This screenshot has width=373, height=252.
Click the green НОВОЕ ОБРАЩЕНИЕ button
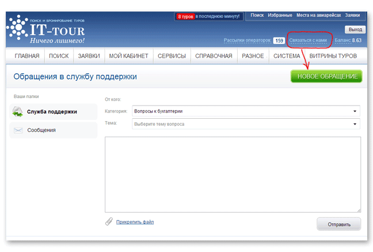pyautogui.click(x=326, y=76)
